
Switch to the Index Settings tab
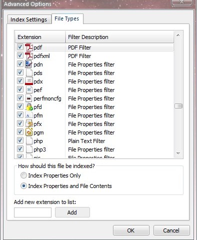click(29, 19)
